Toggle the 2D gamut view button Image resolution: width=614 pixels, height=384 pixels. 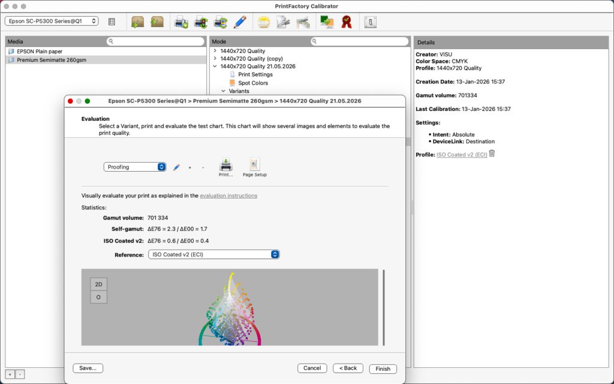[x=99, y=284]
